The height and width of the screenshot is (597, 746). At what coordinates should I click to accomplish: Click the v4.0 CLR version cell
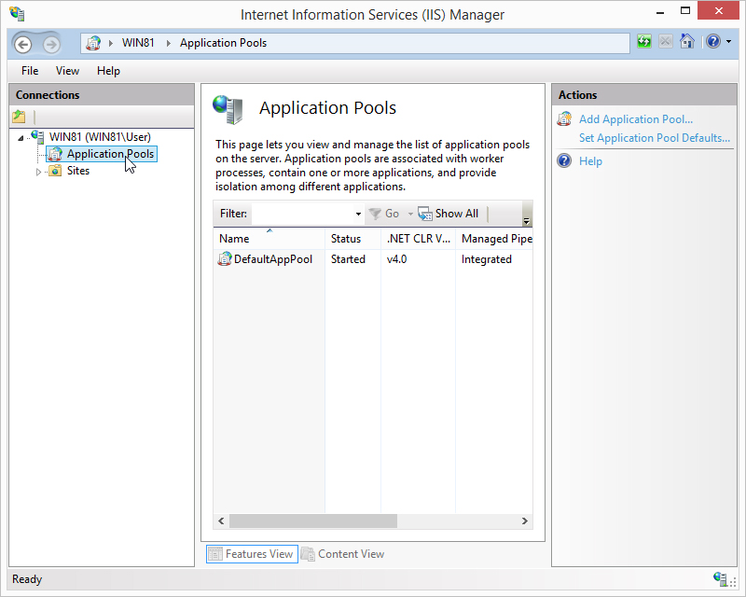(397, 259)
